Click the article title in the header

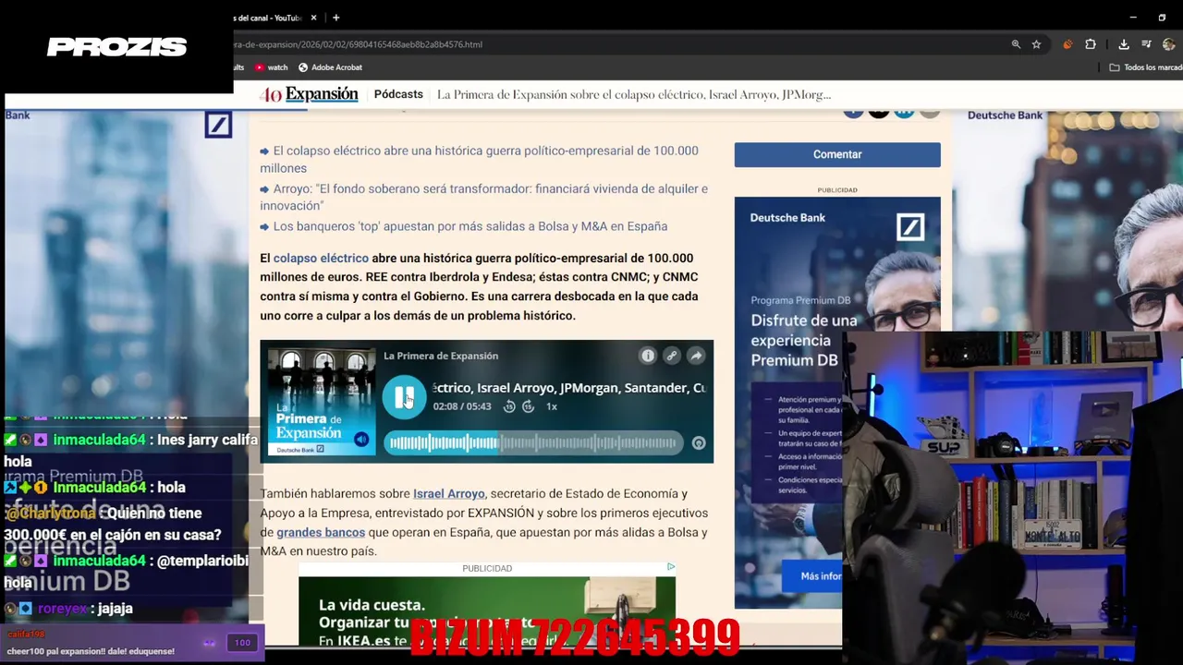(634, 94)
